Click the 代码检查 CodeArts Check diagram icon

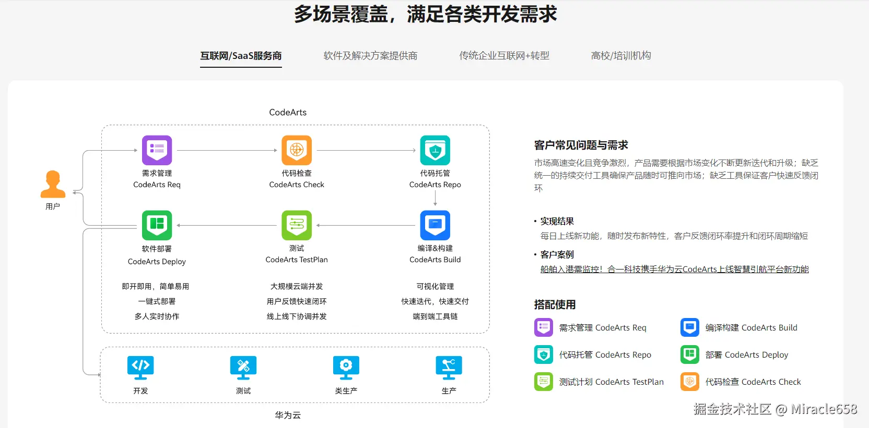(297, 150)
